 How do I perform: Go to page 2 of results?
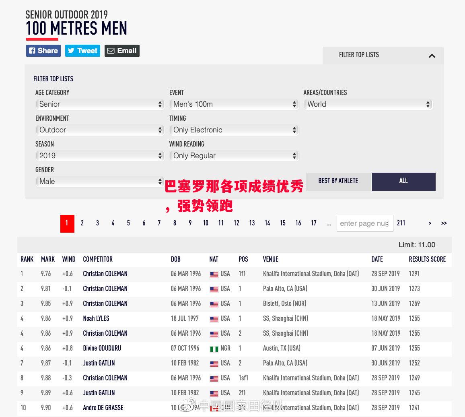[82, 223]
